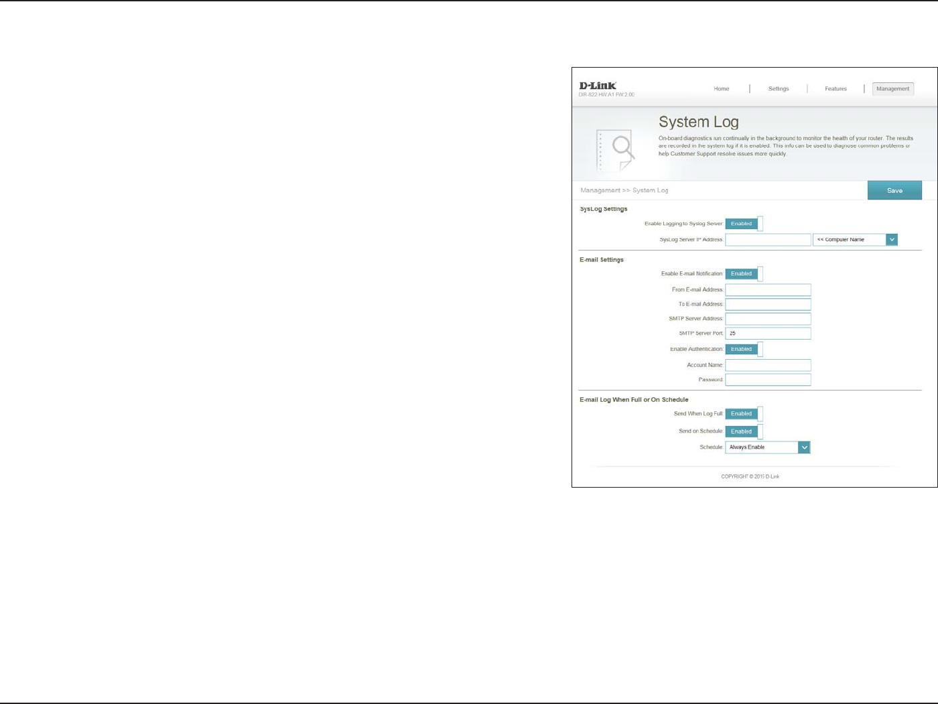Open the Settings menu tab
Image resolution: width=938 pixels, height=704 pixels.
(x=779, y=88)
